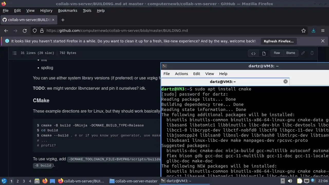
Task: Open the volume control tray icon
Action: pos(290,181)
